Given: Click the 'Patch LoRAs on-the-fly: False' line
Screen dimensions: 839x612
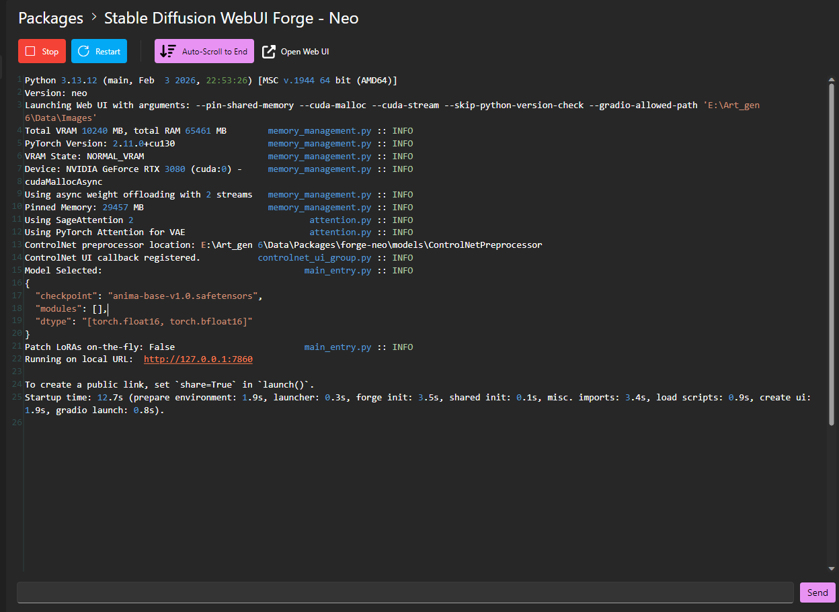Looking at the screenshot, I should pyautogui.click(x=99, y=347).
